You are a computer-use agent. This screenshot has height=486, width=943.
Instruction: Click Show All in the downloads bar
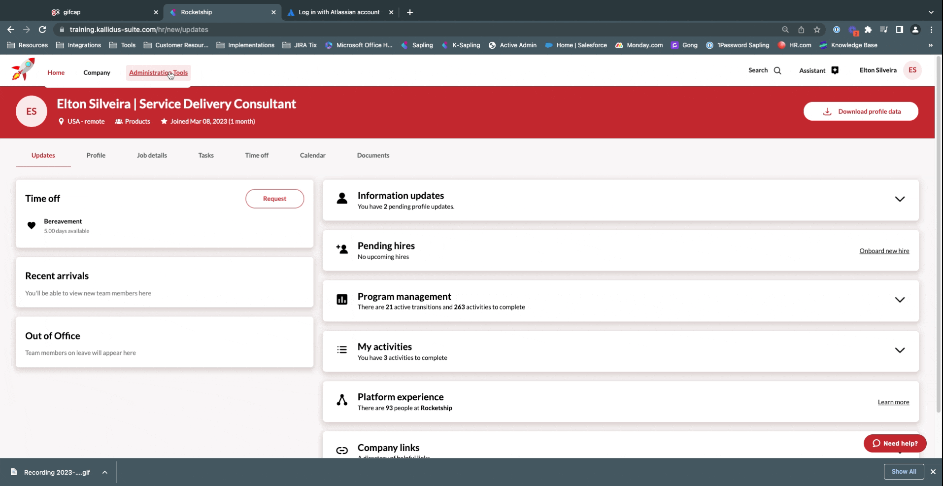pyautogui.click(x=903, y=472)
